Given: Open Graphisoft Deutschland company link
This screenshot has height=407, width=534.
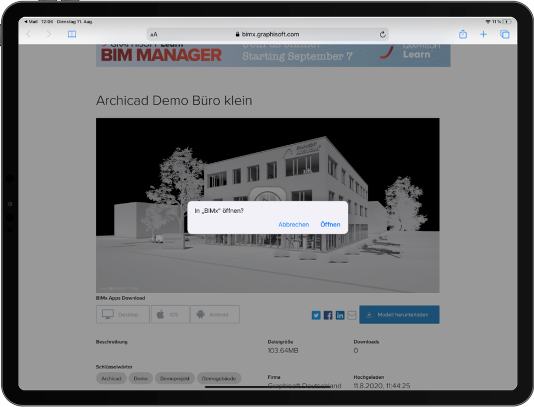Looking at the screenshot, I should [x=304, y=386].
